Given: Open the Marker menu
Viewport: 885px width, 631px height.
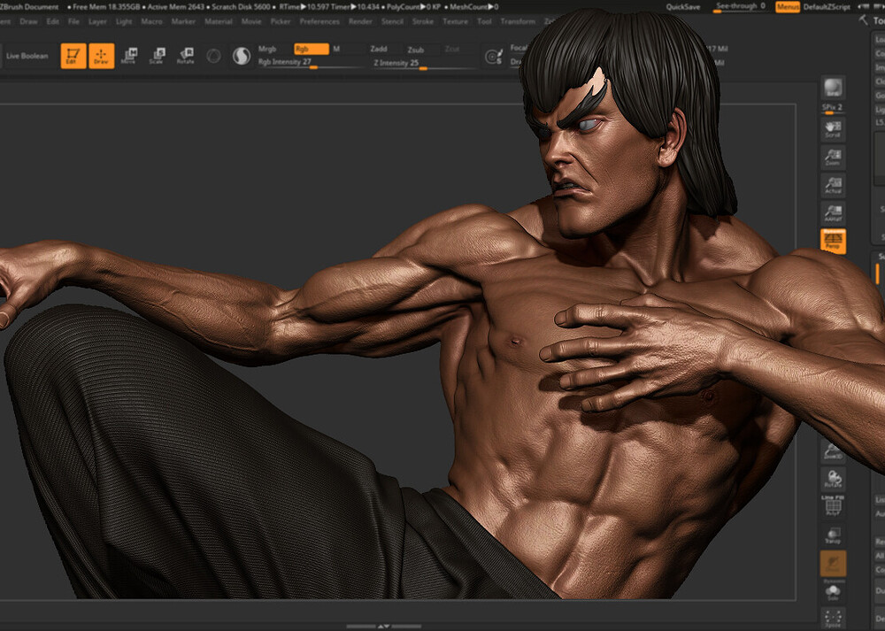Looking at the screenshot, I should pyautogui.click(x=183, y=21).
